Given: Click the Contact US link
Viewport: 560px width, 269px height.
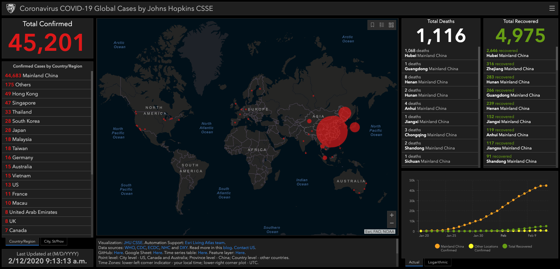Looking at the screenshot, I should pos(244,248).
